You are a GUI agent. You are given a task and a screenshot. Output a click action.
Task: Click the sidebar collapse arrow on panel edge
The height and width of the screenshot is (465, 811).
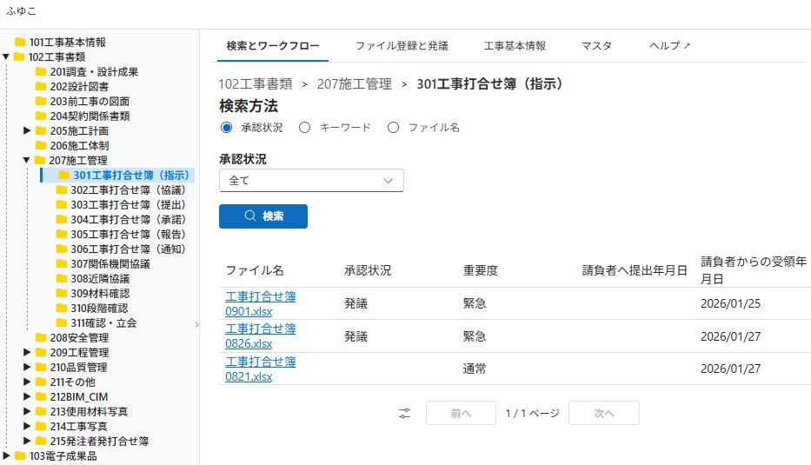pos(196,324)
